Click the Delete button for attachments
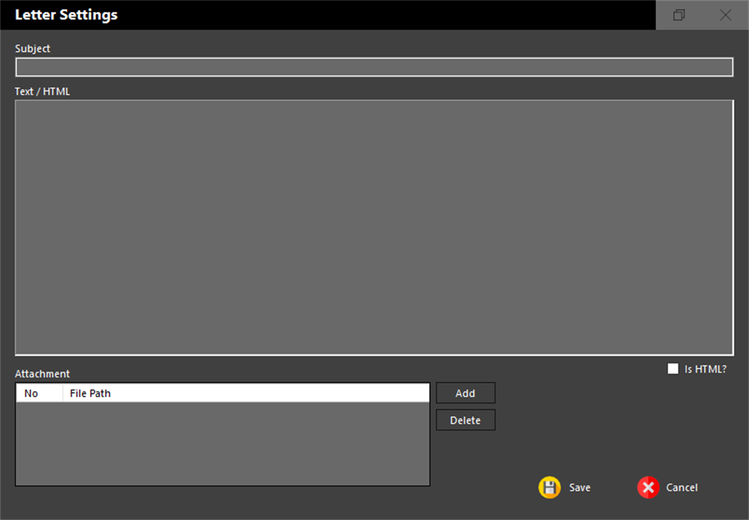Image resolution: width=749 pixels, height=520 pixels. [465, 420]
